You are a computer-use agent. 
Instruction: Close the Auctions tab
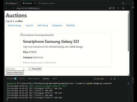click(35, 3)
